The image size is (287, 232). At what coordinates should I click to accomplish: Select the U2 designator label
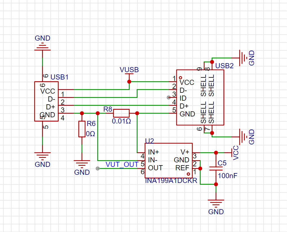click(150, 141)
